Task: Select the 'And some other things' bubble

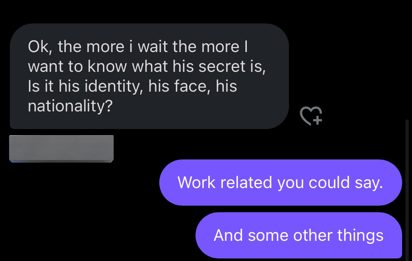Action: pos(299,235)
